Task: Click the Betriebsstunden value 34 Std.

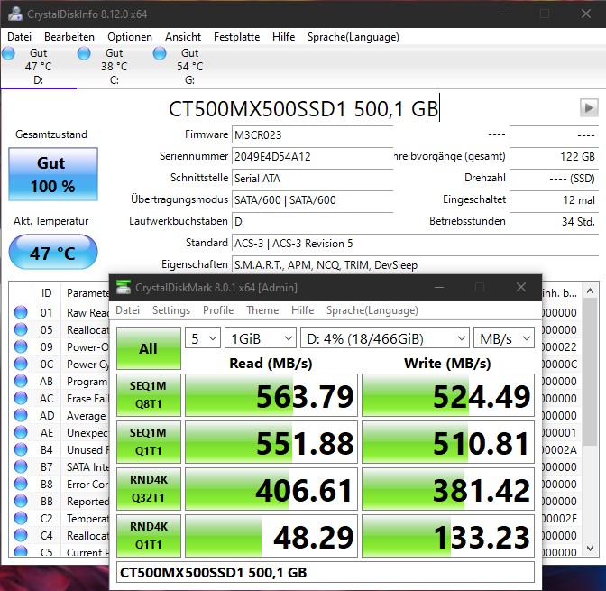Action: [x=554, y=222]
